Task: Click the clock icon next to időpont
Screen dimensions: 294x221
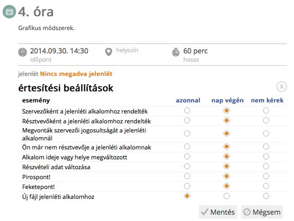Action: point(22,52)
